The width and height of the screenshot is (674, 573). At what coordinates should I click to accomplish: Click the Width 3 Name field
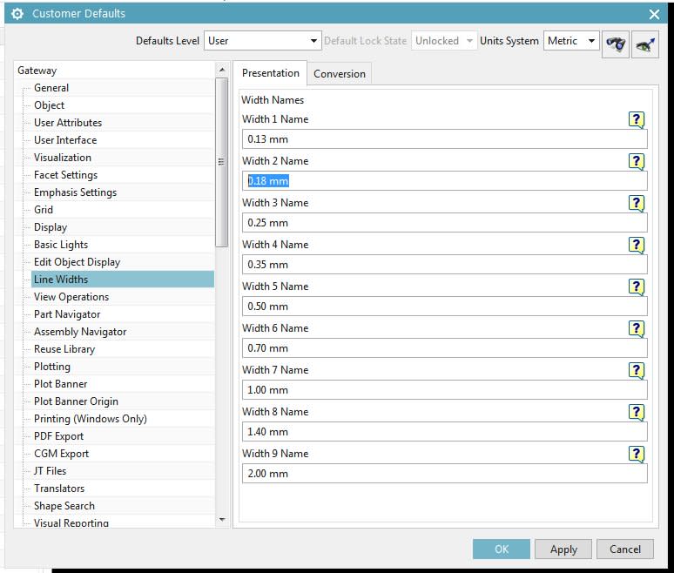444,223
